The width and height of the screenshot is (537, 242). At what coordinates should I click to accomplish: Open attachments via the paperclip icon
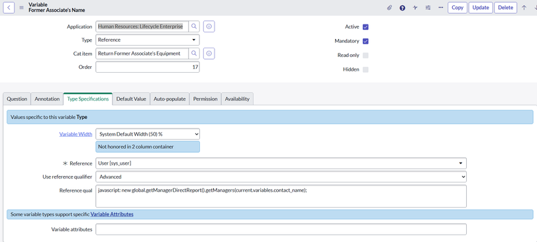click(x=389, y=7)
